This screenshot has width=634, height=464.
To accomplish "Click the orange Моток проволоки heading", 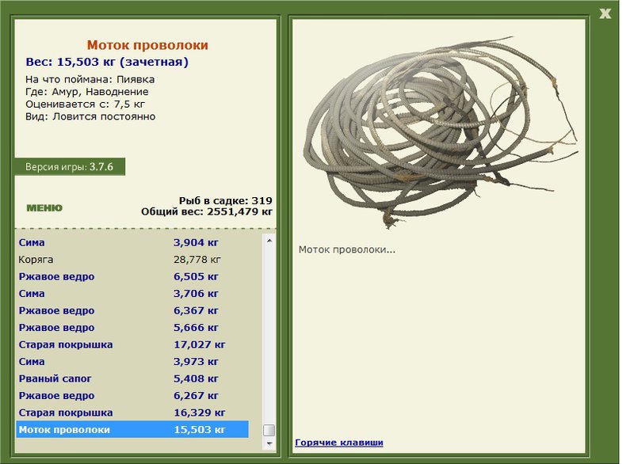I will 147,45.
